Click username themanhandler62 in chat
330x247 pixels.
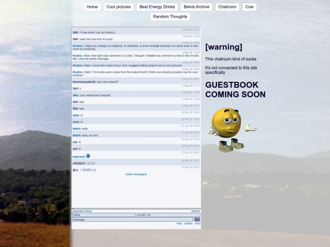(x=84, y=82)
